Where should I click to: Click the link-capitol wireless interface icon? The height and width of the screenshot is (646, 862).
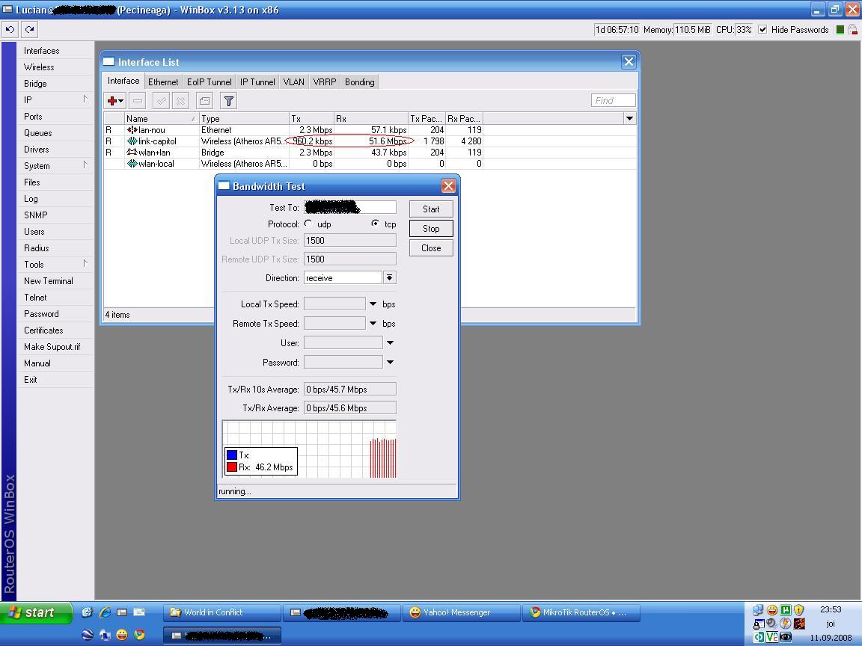coord(132,141)
